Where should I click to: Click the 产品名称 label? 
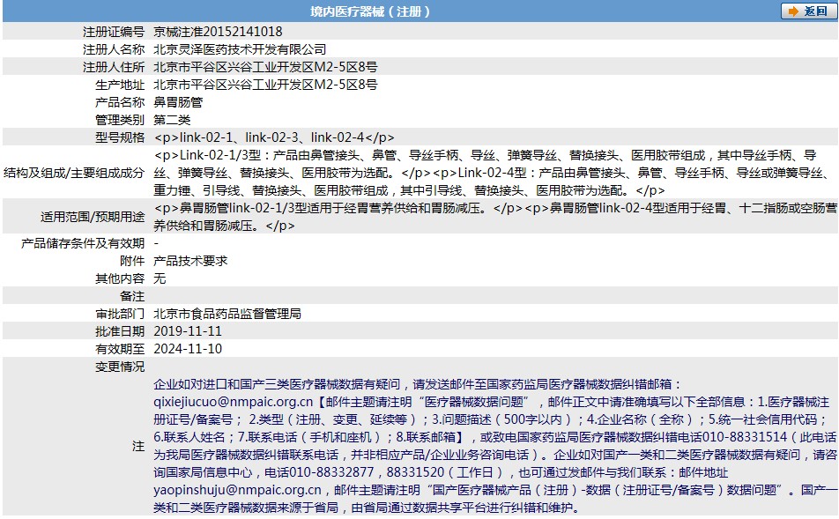point(120,102)
